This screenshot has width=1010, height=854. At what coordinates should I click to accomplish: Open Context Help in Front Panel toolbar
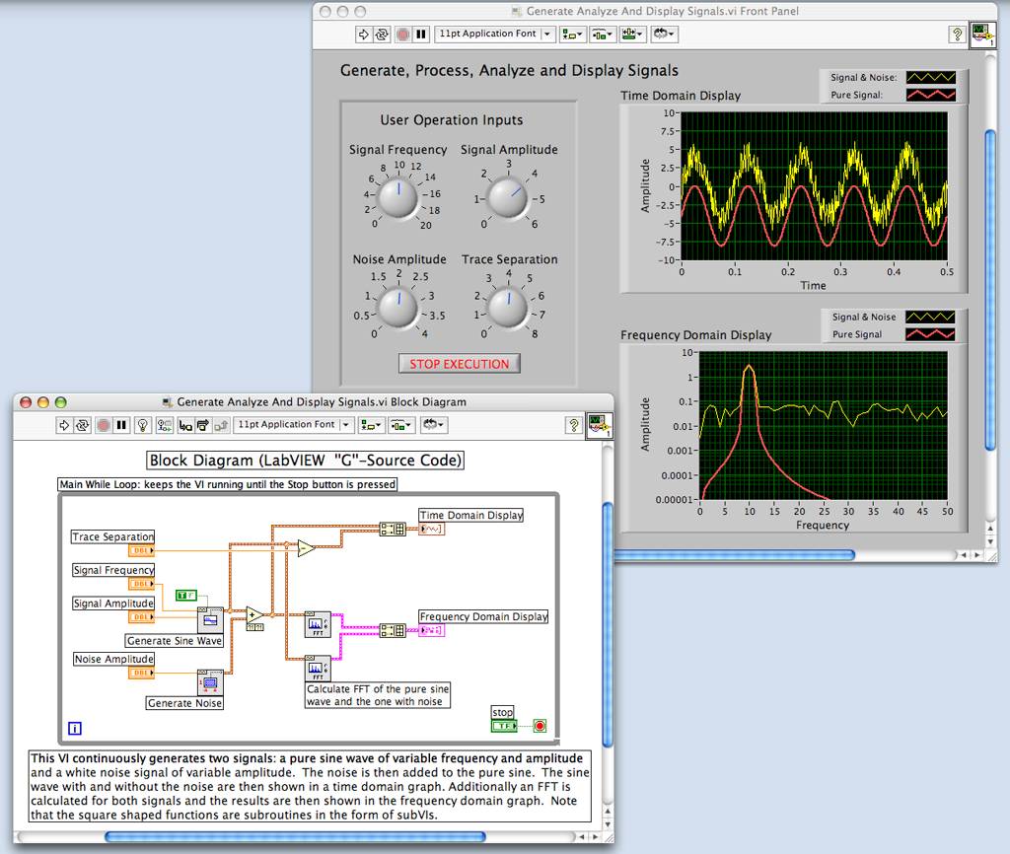click(x=956, y=34)
